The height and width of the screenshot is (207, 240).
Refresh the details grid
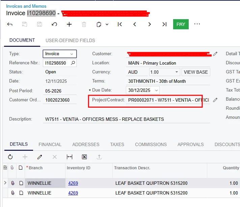coord(10,157)
